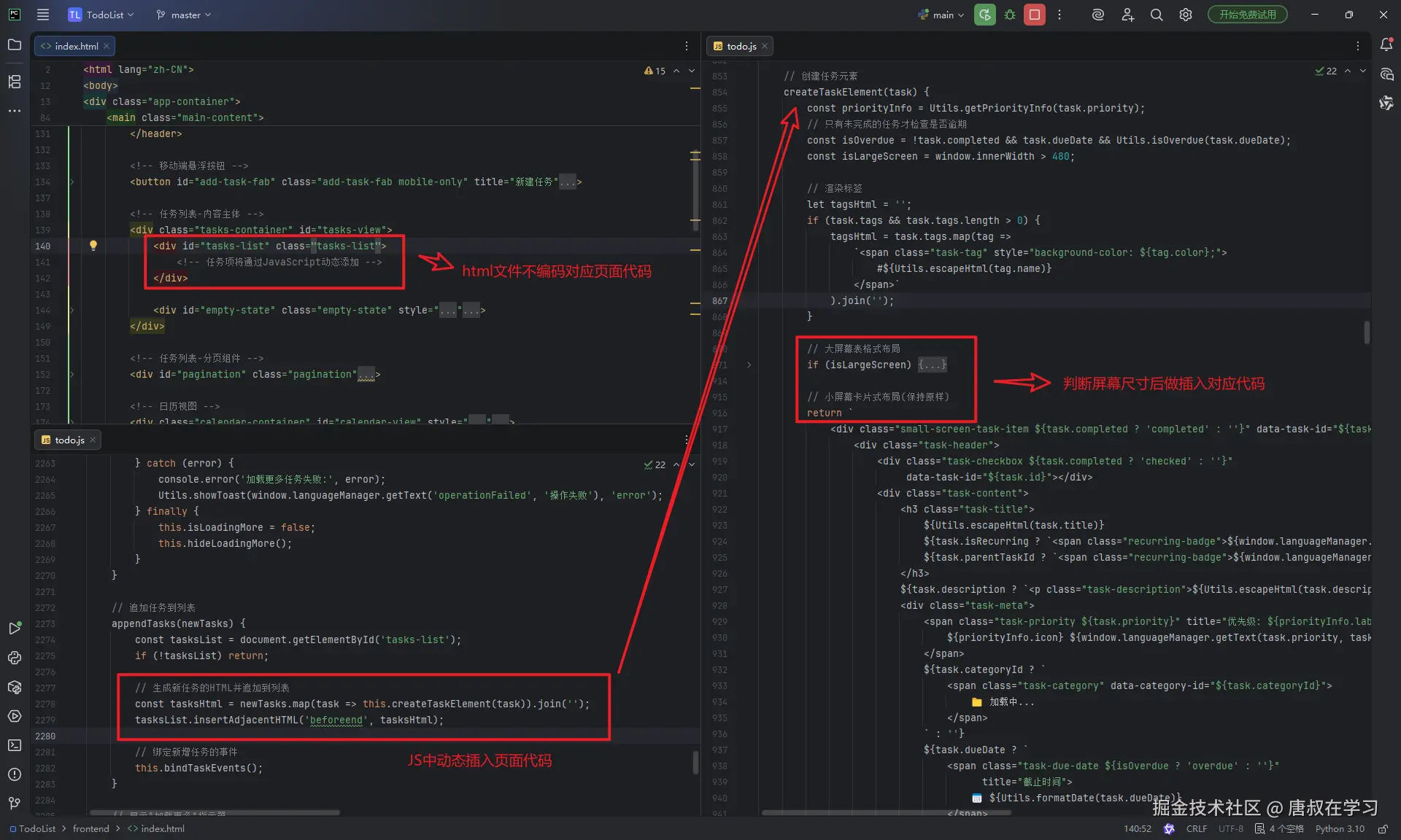Click the Debug bug icon

[1010, 15]
